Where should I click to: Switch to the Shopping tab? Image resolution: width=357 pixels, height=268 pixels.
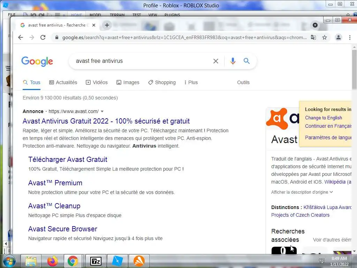pyautogui.click(x=162, y=82)
